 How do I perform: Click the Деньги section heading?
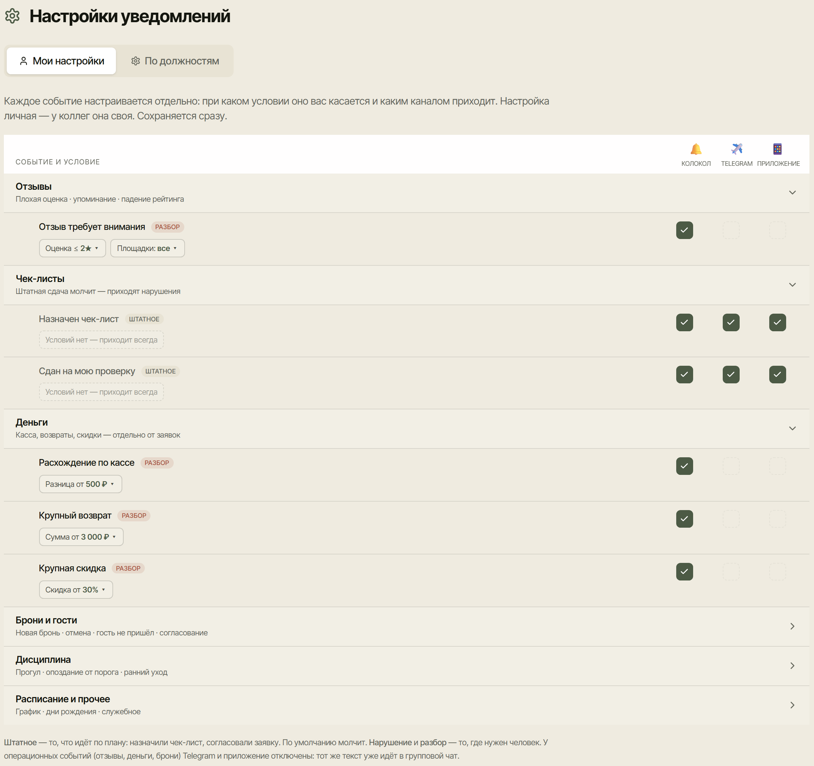tap(31, 422)
